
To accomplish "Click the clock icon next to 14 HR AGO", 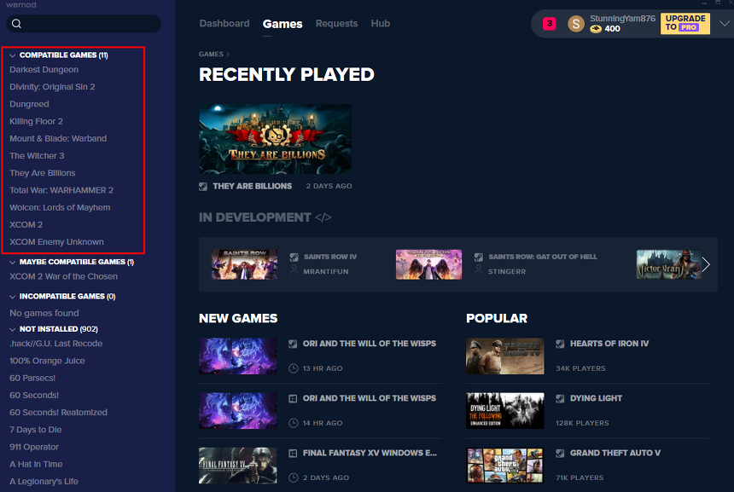I will [294, 423].
